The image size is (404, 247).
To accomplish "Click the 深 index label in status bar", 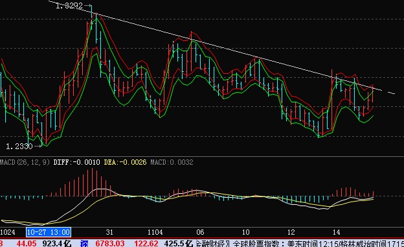I will 84,243.
